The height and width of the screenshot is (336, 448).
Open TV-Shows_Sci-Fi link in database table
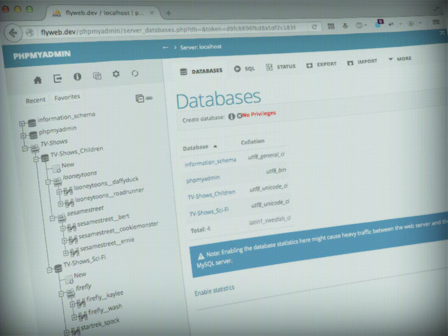tap(209, 211)
